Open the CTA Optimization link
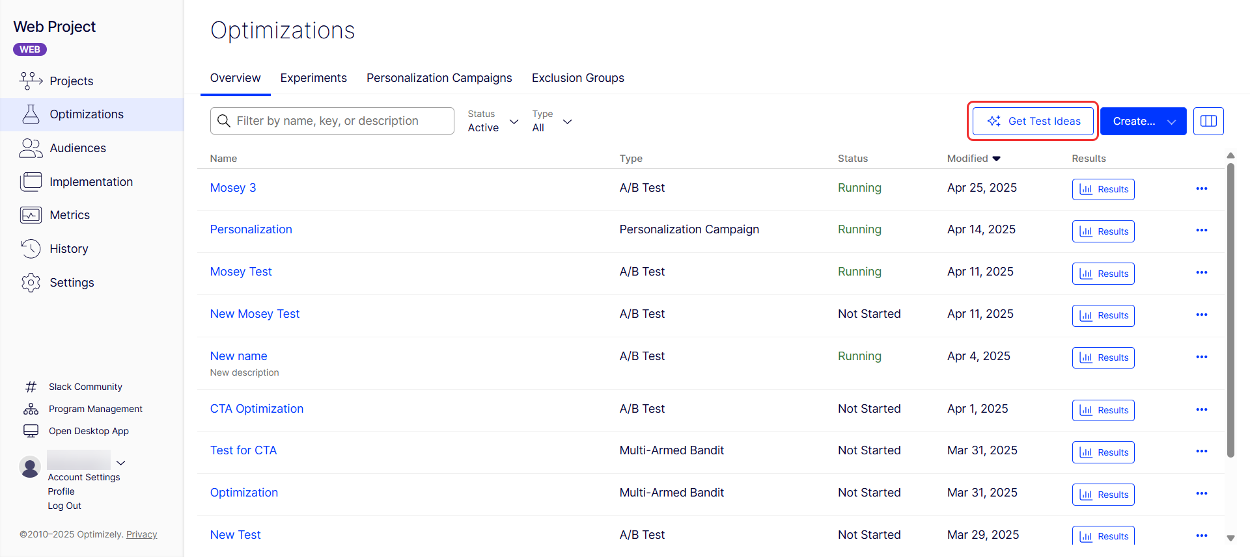The width and height of the screenshot is (1250, 557). point(257,409)
